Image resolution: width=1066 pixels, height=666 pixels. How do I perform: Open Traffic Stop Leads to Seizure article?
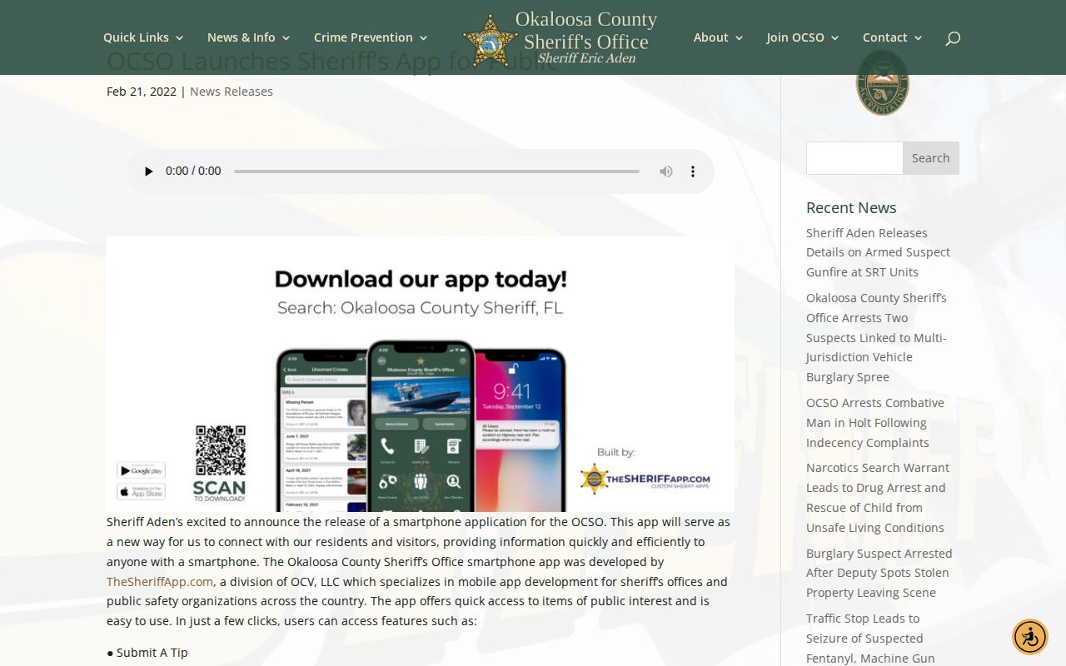870,639
